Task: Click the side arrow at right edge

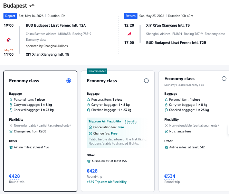Action: (228, 130)
